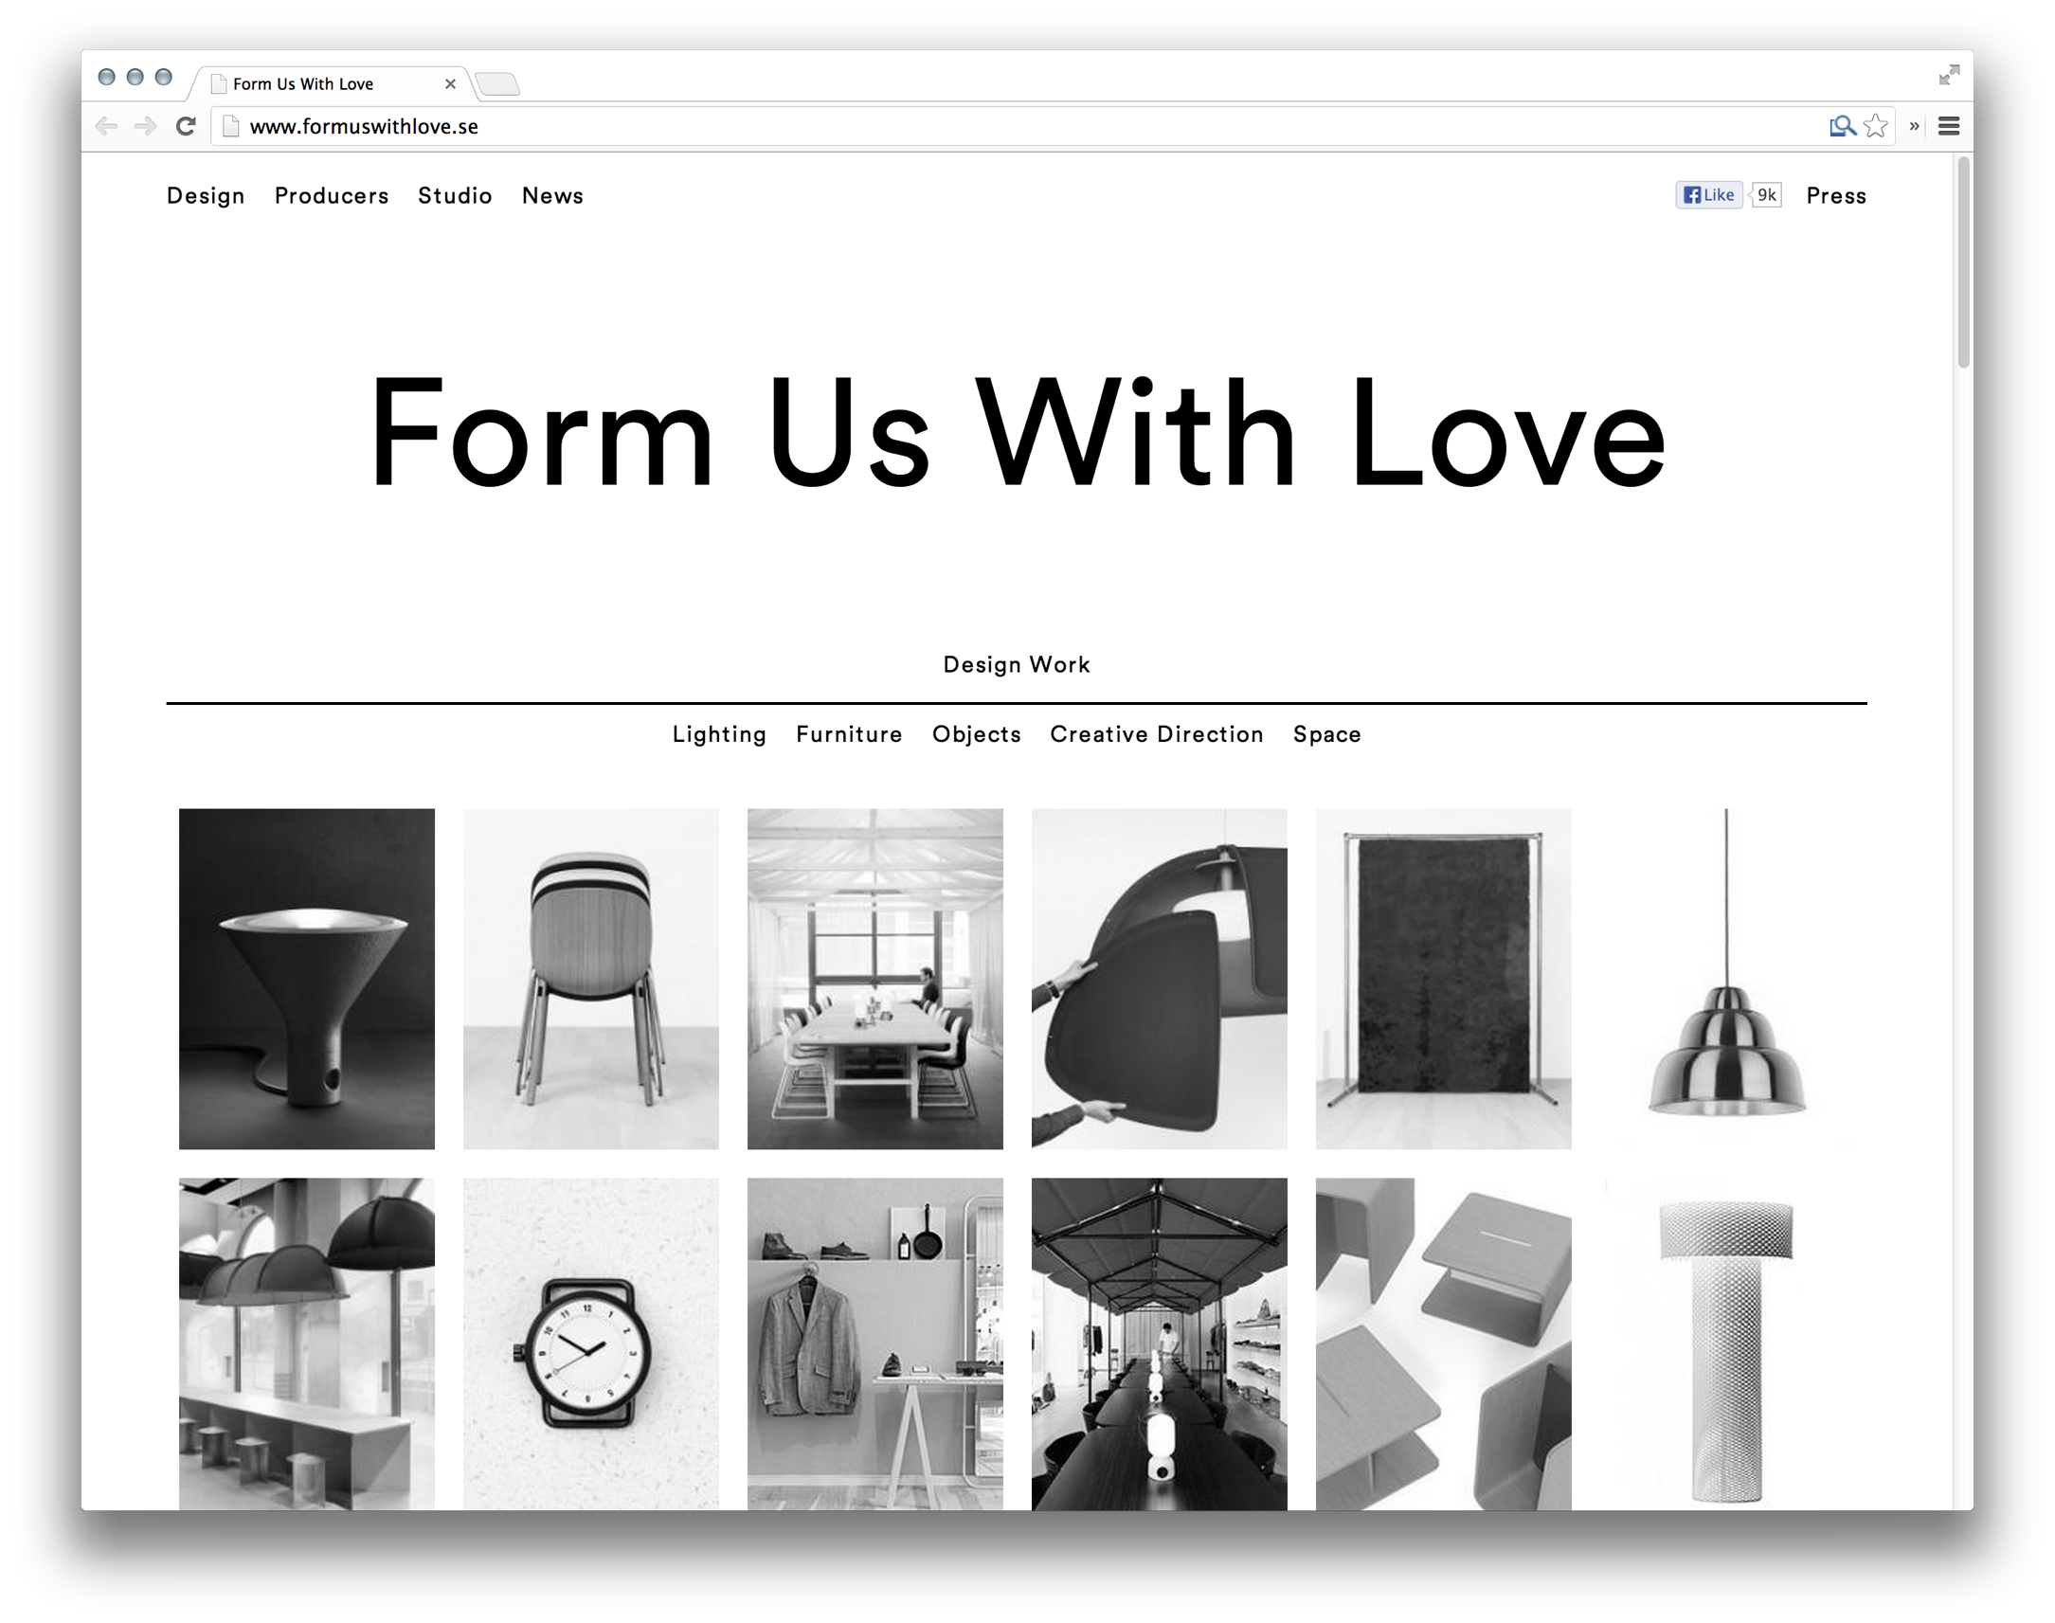Click the browser back arrow
Viewport: 2055px width, 1623px height.
(106, 126)
